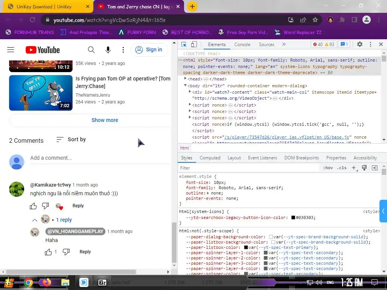Collapse the 1 reply thread
Image resolution: width=387 pixels, height=290 pixels.
pos(52,219)
